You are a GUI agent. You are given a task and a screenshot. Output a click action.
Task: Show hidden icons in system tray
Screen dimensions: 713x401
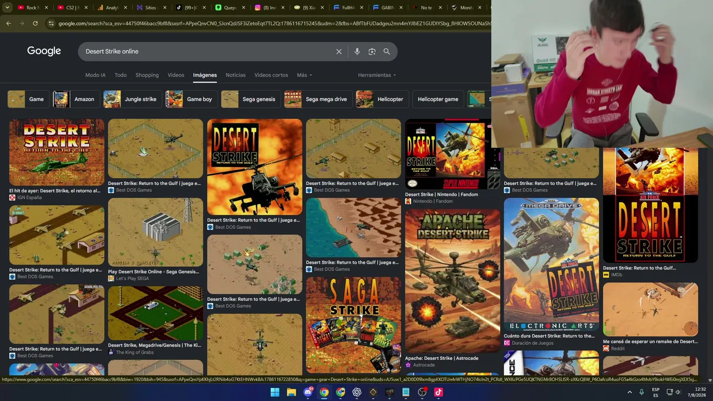pos(630,392)
